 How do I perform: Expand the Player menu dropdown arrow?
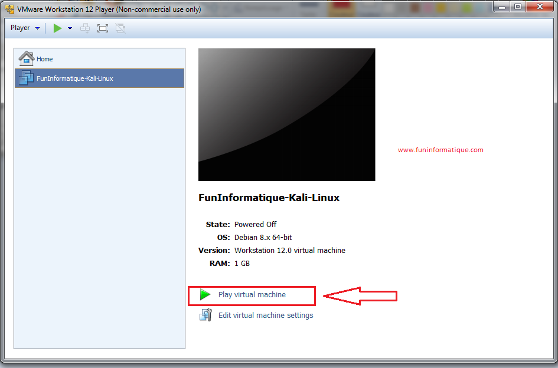click(38, 28)
